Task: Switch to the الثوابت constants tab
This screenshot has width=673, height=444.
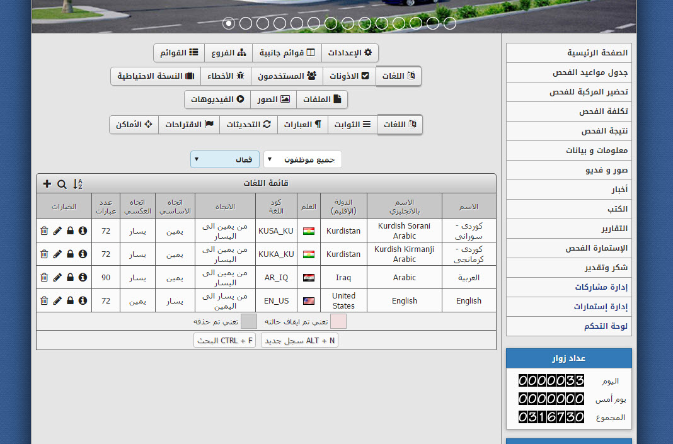Action: 352,125
